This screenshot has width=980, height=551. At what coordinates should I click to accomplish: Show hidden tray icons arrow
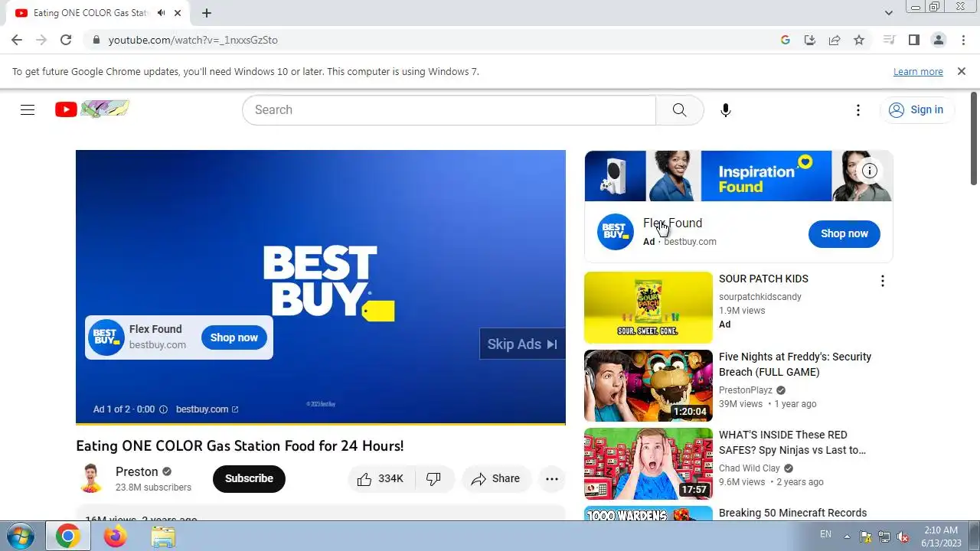point(847,536)
